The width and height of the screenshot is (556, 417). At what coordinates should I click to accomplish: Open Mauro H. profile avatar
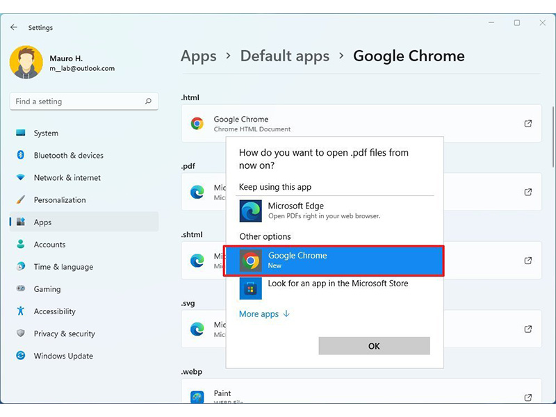pos(26,63)
